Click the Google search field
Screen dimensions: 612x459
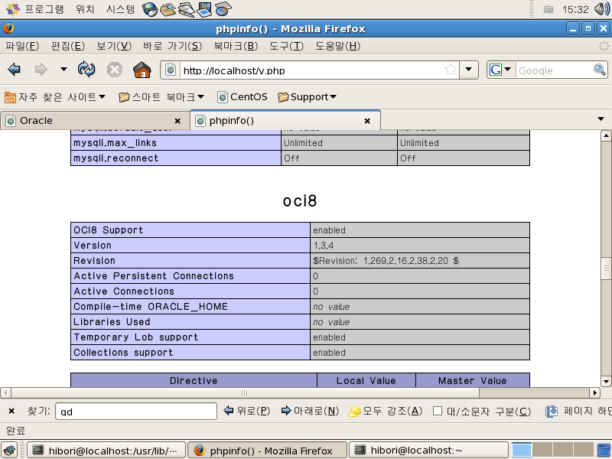pos(553,70)
